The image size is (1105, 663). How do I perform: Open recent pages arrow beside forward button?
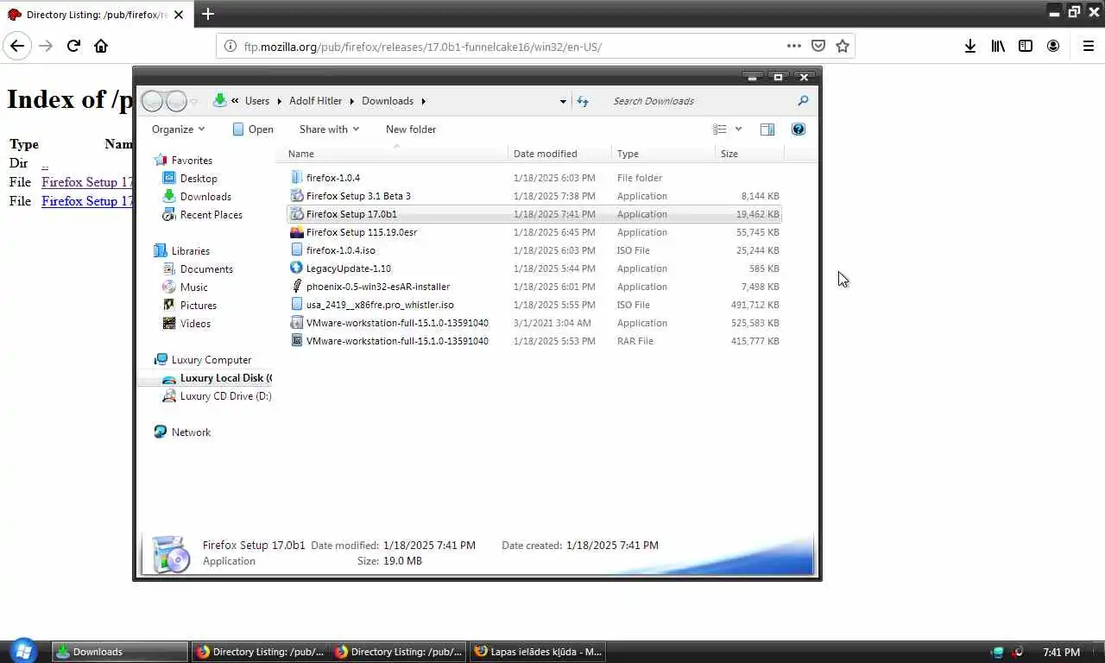click(x=194, y=101)
